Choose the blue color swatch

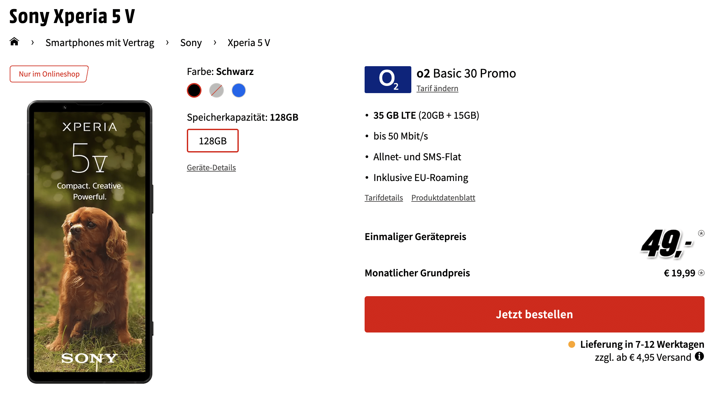click(x=239, y=90)
